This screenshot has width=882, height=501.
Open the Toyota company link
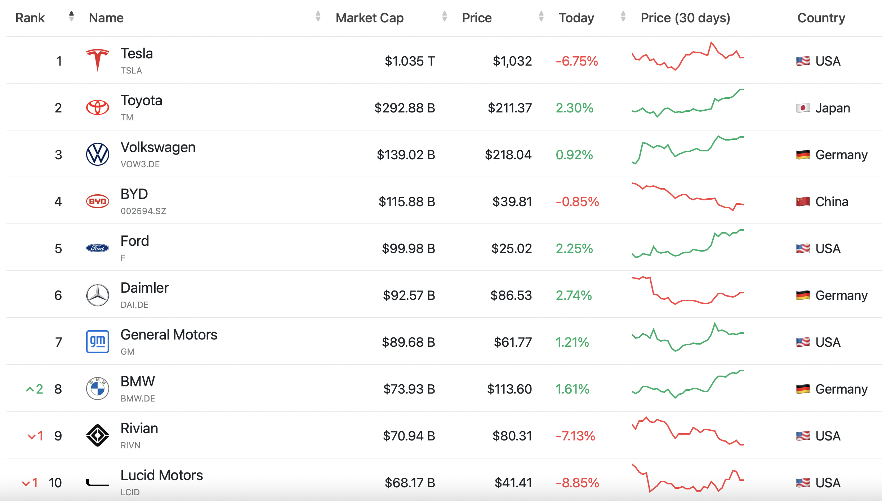141,100
